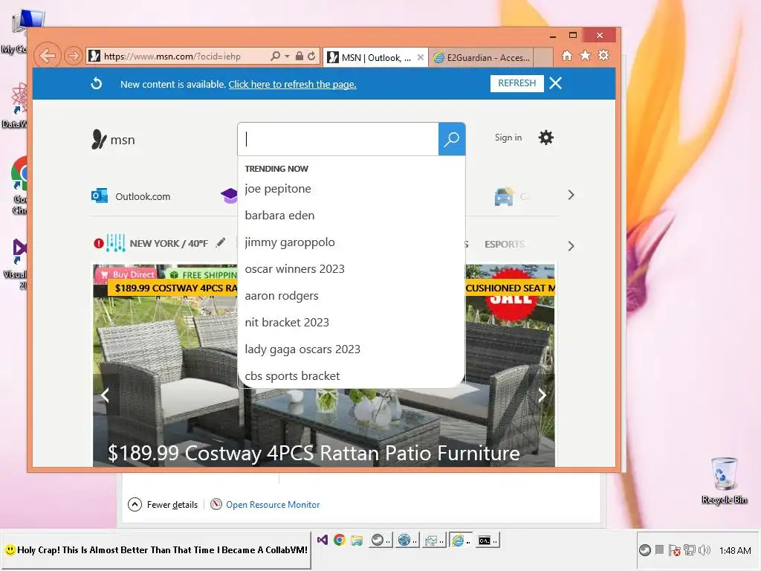Click Sign in link

[508, 138]
